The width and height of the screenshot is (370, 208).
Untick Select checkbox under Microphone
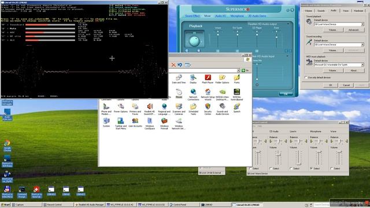click(311, 168)
